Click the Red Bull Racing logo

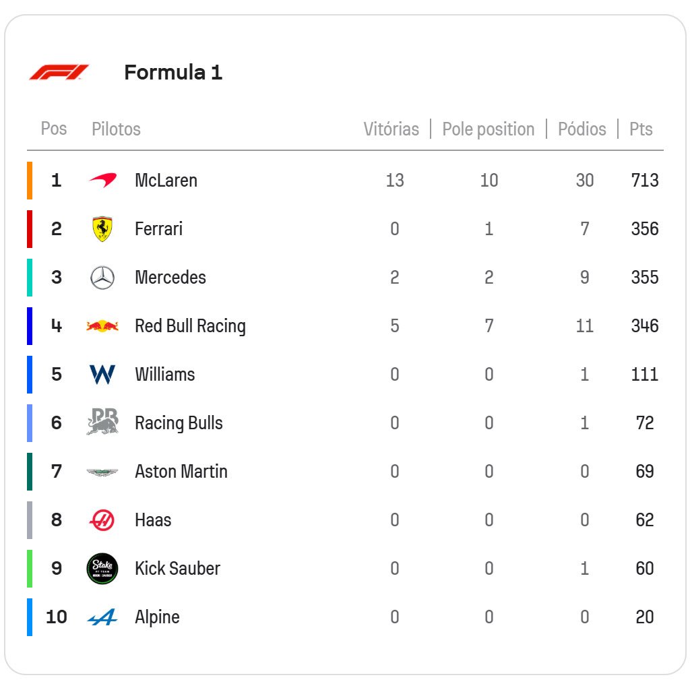tap(102, 326)
